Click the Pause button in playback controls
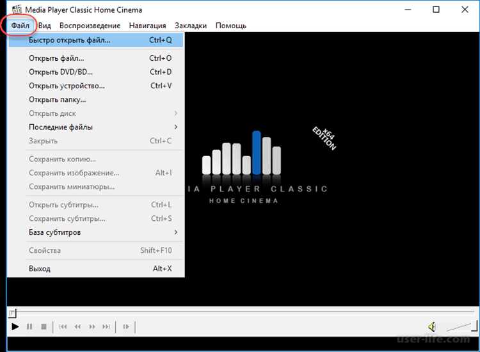 click(29, 326)
